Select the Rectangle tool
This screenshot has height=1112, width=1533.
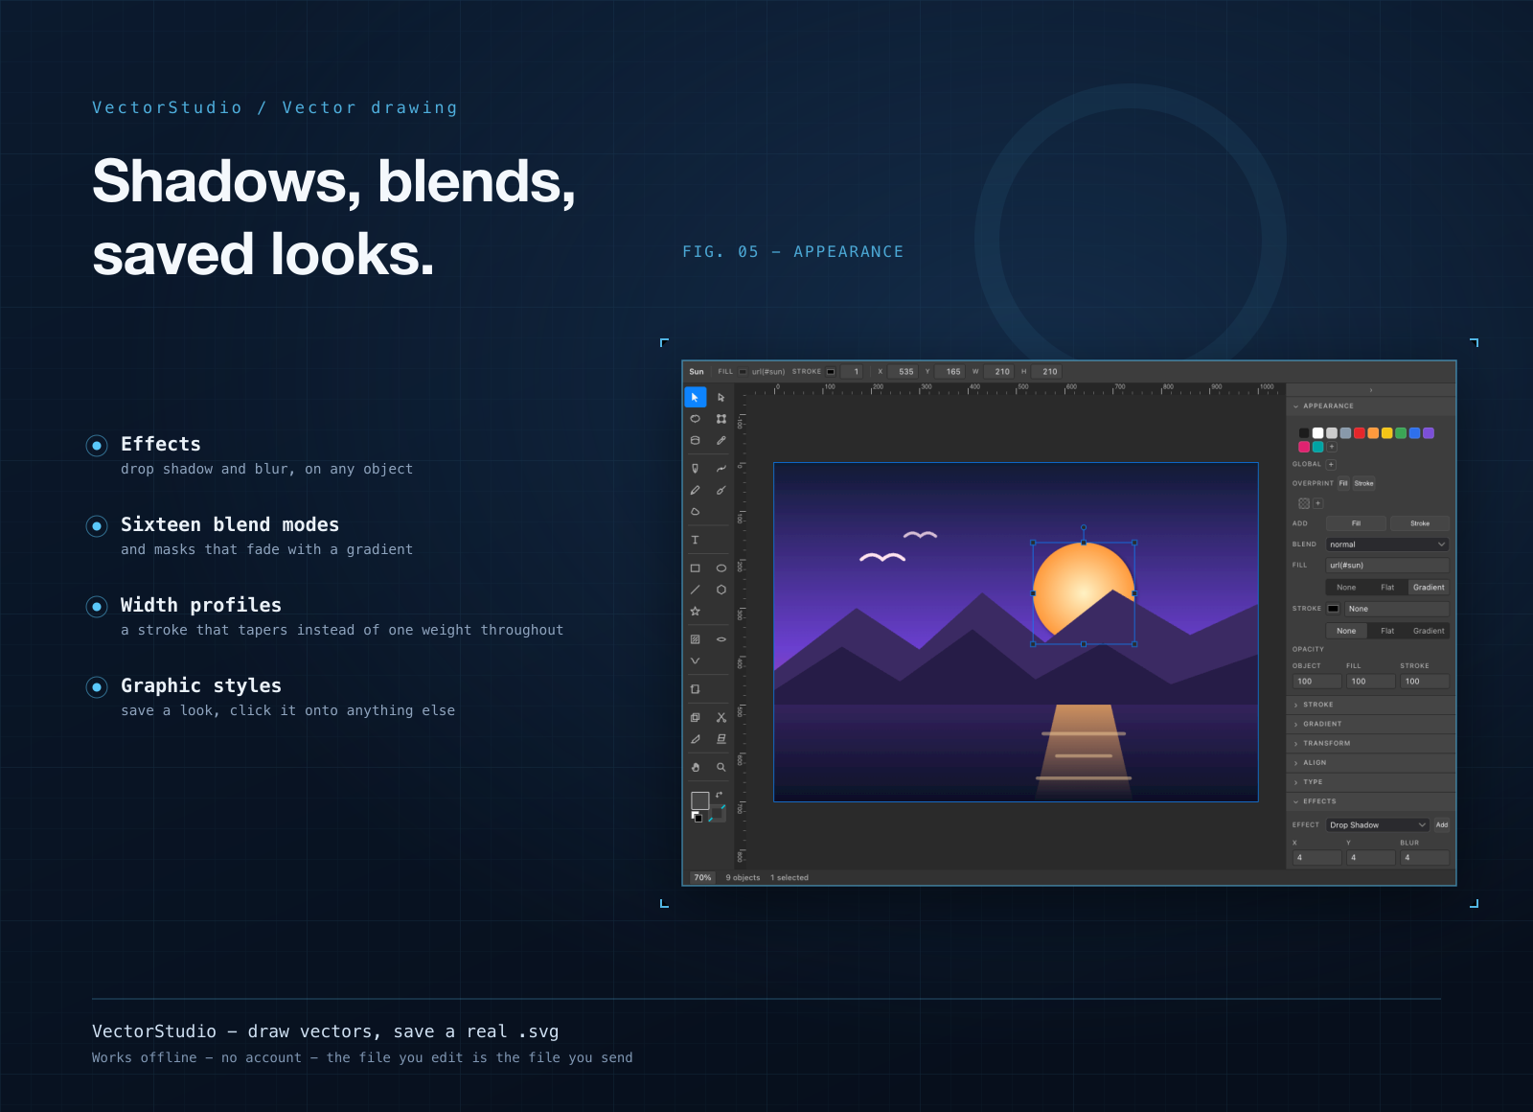tap(695, 568)
